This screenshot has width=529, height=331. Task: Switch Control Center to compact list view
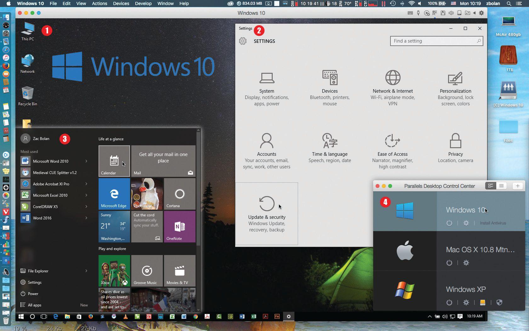[x=501, y=186]
